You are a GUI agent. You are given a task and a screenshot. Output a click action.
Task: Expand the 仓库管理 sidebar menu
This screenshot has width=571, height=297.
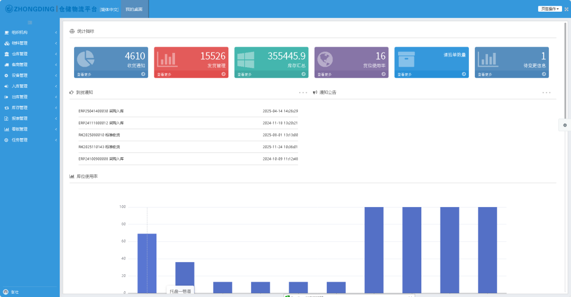30,54
